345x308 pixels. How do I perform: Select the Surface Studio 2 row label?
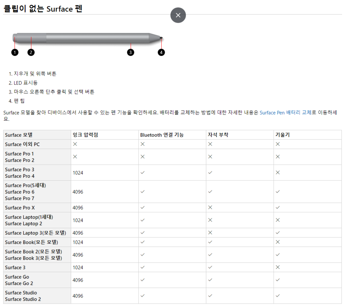coord(23,299)
